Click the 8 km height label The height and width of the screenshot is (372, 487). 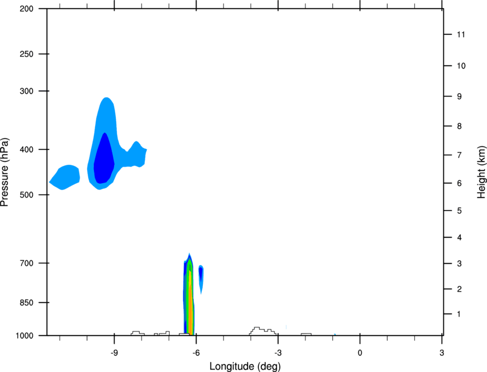[459, 126]
